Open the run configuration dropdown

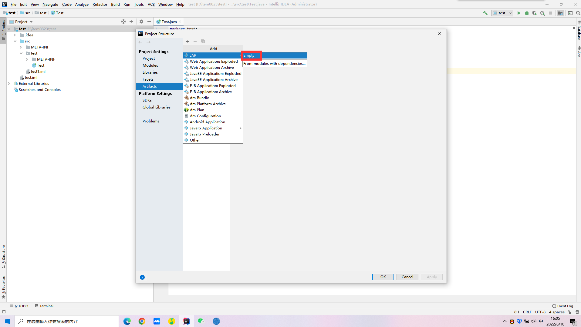(x=502, y=13)
